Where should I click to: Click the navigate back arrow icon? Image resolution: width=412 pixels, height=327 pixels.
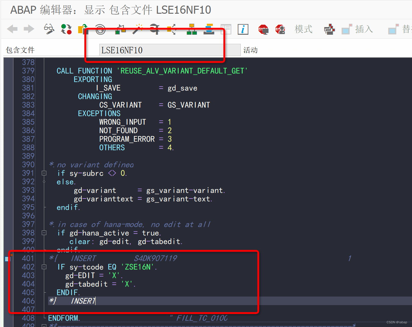pyautogui.click(x=12, y=29)
